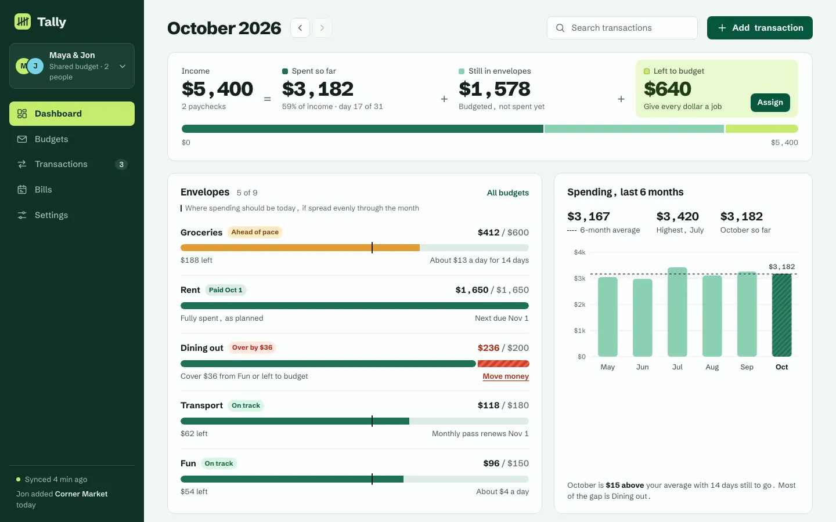
Task: Click the Dashboard grid icon
Action: pyautogui.click(x=22, y=114)
